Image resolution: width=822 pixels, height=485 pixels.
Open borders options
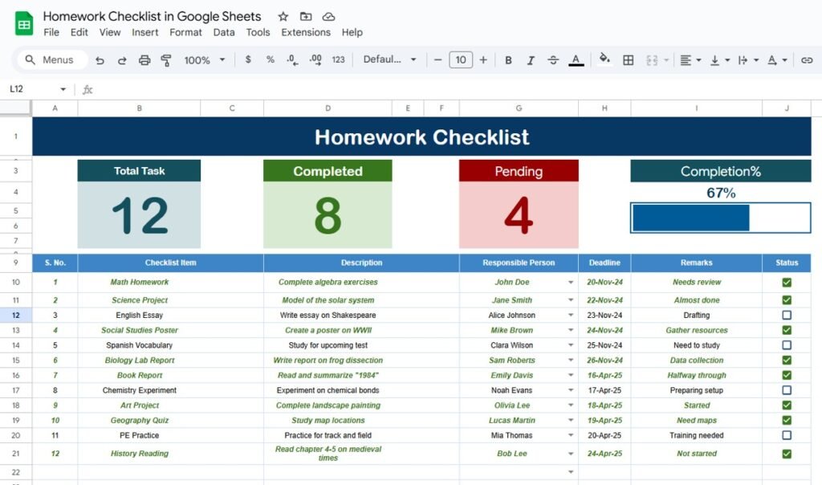627,59
